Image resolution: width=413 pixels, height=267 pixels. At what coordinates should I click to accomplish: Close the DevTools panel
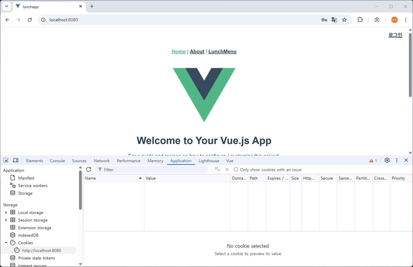tap(406, 161)
